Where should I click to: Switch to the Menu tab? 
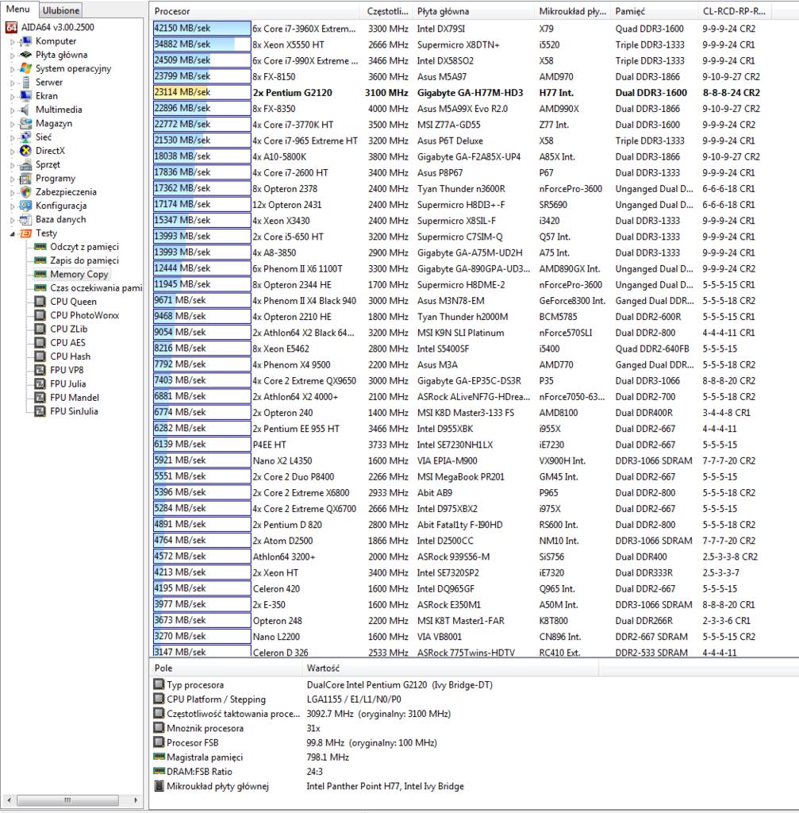18,10
